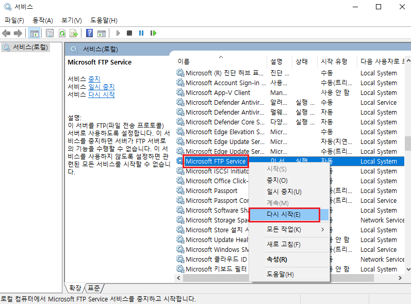Click the Export list toolbar icon
The width and height of the screenshot is (411, 304).
tap(74, 34)
